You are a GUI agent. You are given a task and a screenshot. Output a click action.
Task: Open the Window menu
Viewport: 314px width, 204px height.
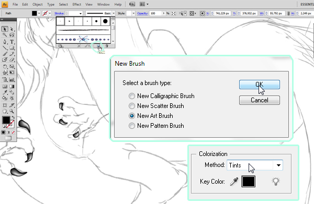pyautogui.click(x=103, y=4)
